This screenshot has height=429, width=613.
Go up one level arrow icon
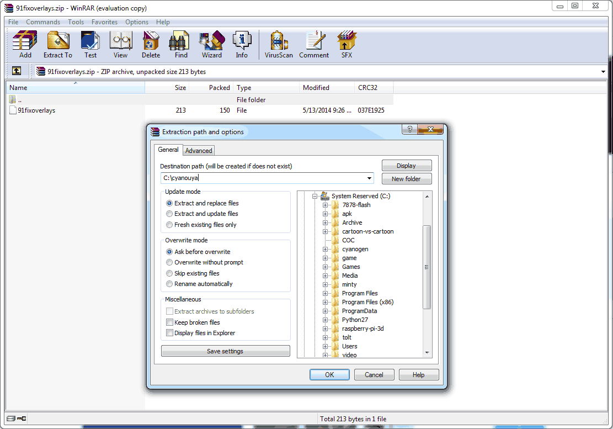pyautogui.click(x=17, y=71)
